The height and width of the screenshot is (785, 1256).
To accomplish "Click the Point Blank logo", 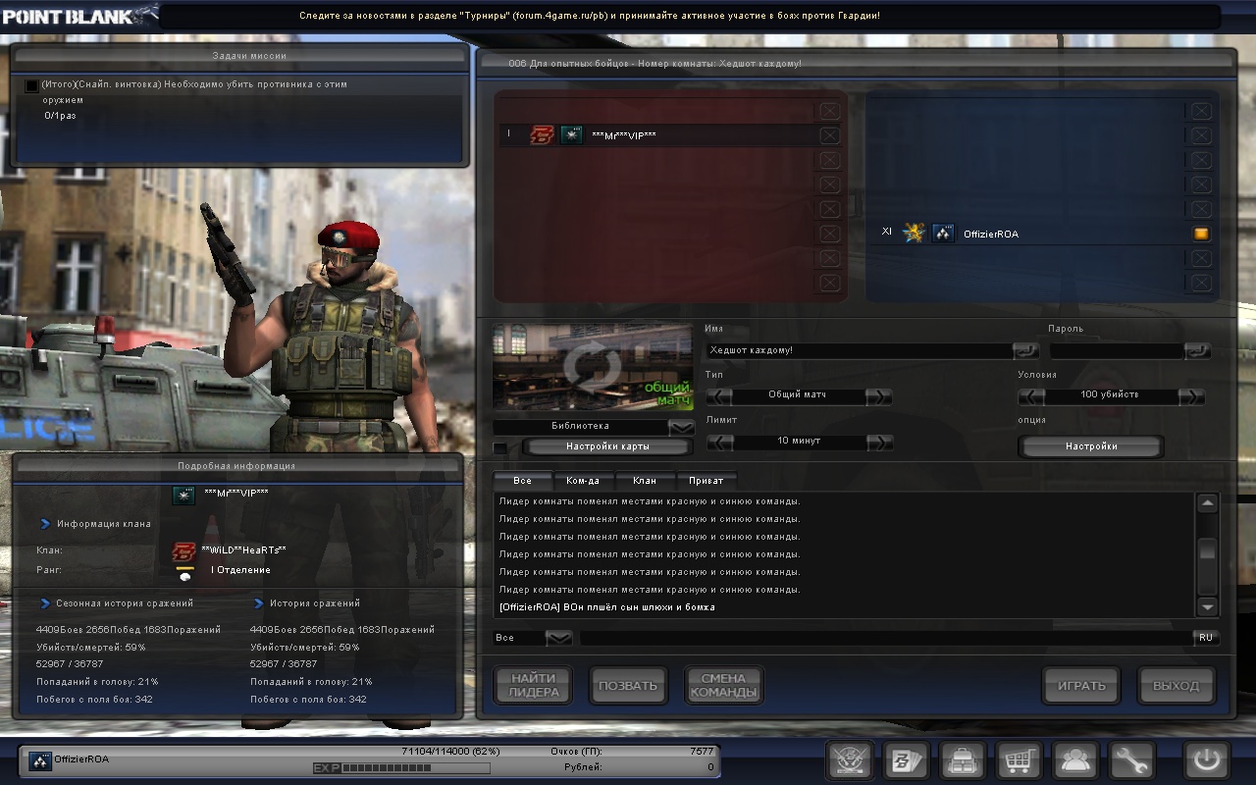I will click(78, 15).
